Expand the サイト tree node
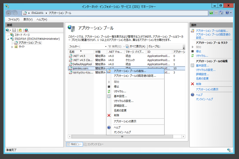The image size is (239, 159). click(x=12, y=47)
